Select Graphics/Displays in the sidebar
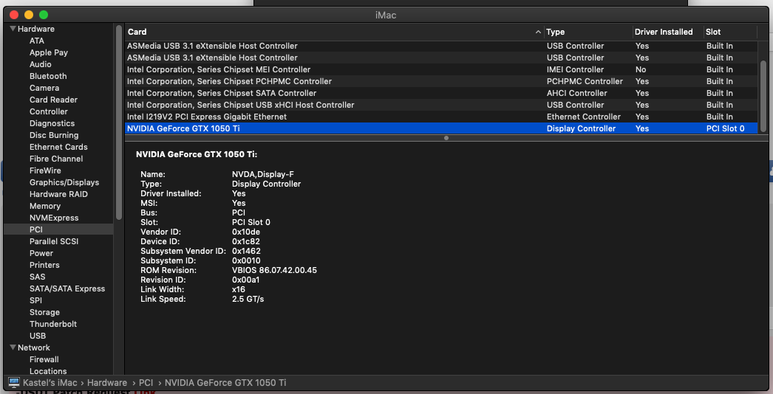 [x=64, y=182]
